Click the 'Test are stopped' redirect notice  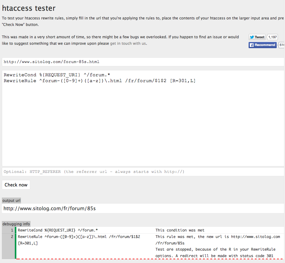(x=215, y=249)
